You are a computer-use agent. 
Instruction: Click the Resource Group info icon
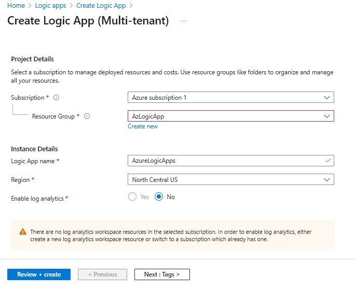(x=87, y=116)
